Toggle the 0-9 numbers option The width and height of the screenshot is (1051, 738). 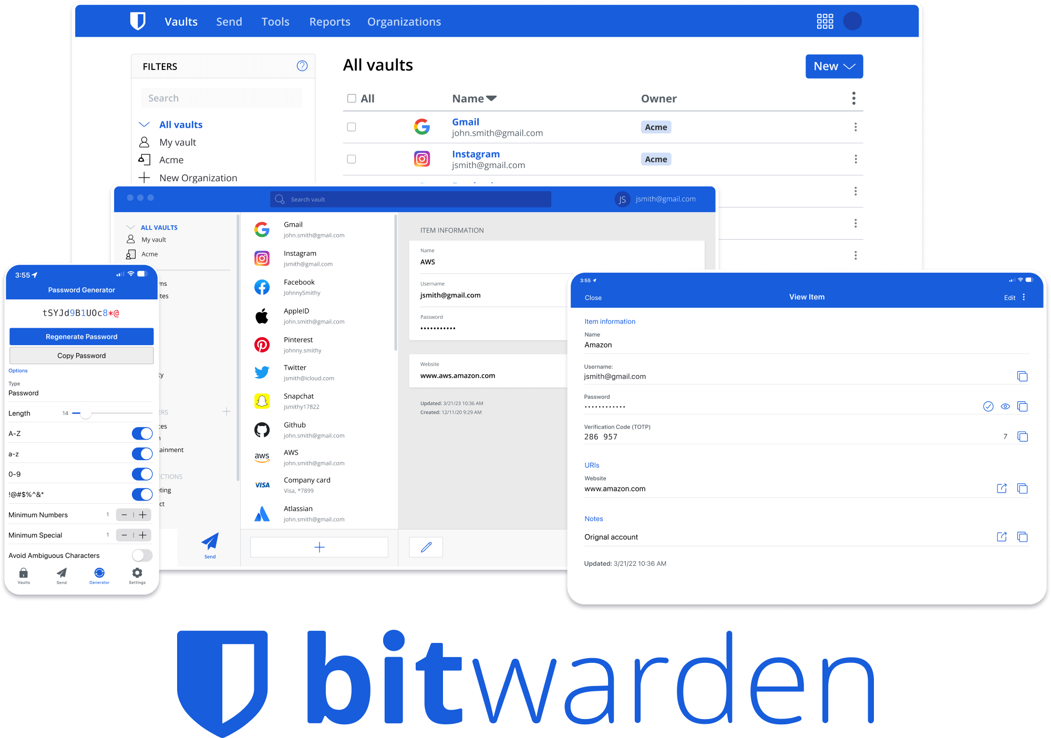tap(142, 471)
